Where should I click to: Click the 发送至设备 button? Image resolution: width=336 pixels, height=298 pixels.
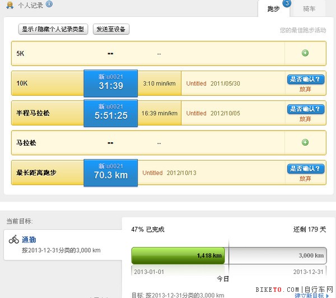click(111, 29)
